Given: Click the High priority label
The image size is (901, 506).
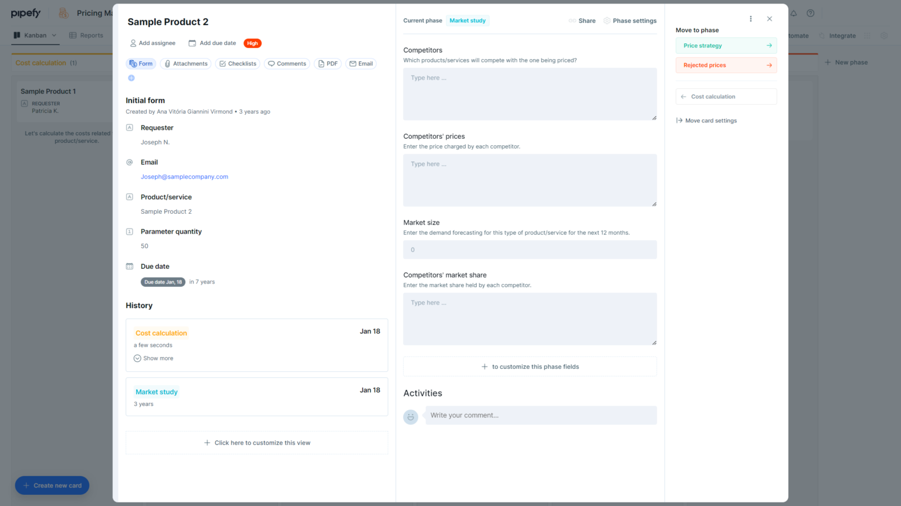Looking at the screenshot, I should pyautogui.click(x=252, y=43).
